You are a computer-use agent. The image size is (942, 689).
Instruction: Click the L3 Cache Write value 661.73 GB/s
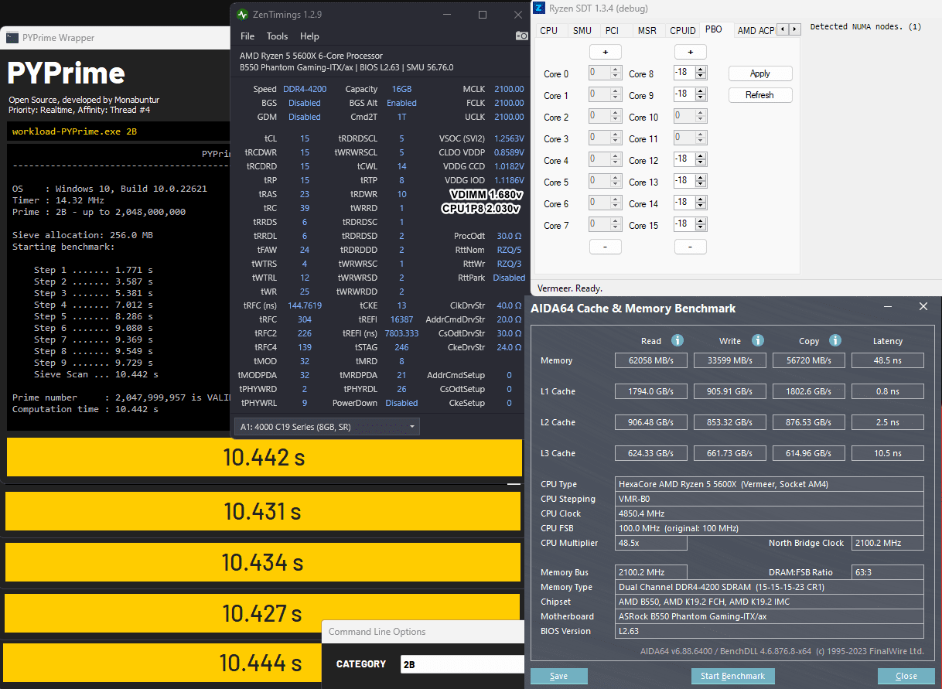click(x=730, y=453)
